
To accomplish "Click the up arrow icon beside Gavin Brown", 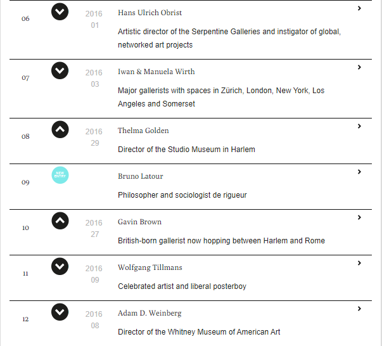I will coord(60,221).
